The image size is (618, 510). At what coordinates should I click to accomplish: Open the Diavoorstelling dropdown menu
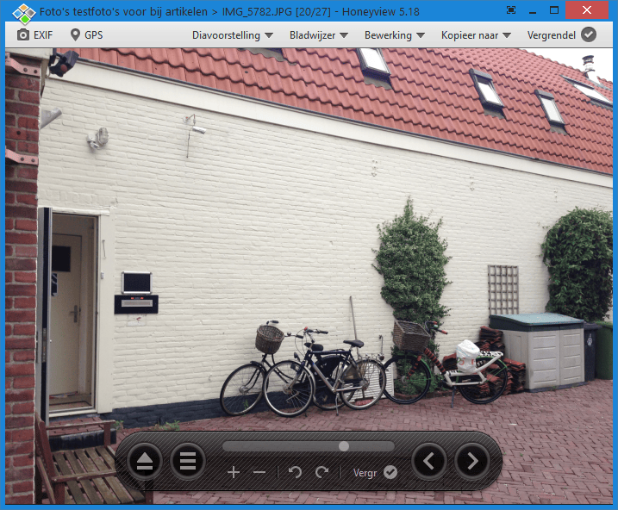[233, 35]
